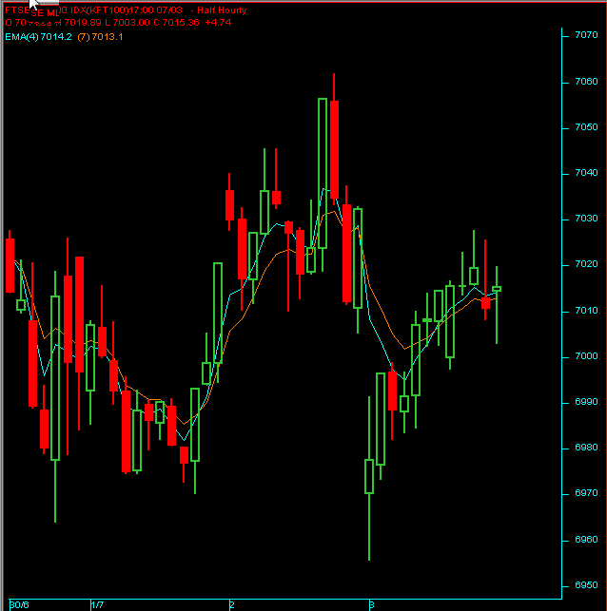
Task: Click the 7030 price axis label
Action: tap(586, 219)
